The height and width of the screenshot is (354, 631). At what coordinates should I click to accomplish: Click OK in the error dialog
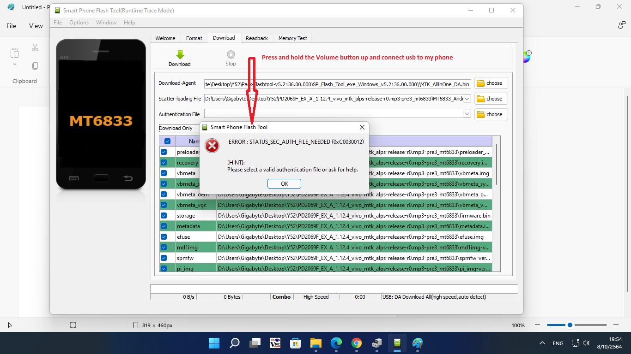(x=284, y=183)
